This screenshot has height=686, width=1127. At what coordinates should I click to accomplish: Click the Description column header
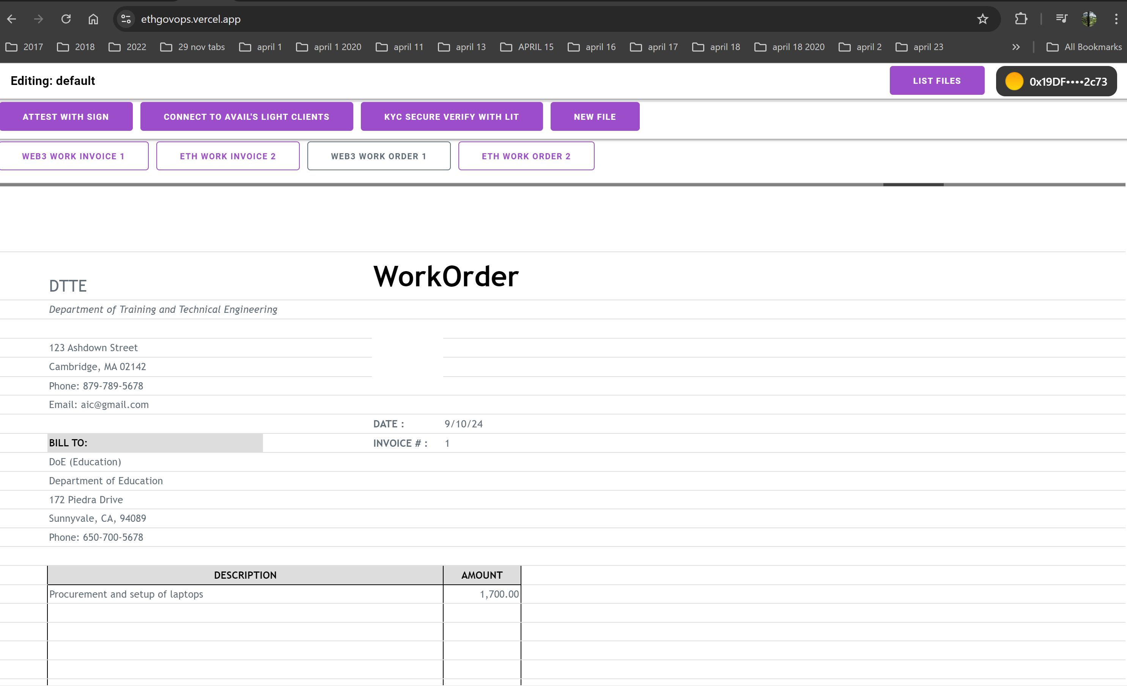click(245, 575)
